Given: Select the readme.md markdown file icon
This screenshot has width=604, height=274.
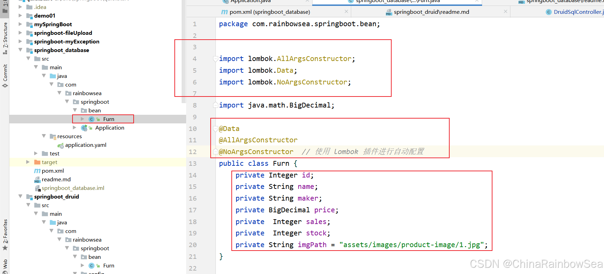Looking at the screenshot, I should (37, 180).
